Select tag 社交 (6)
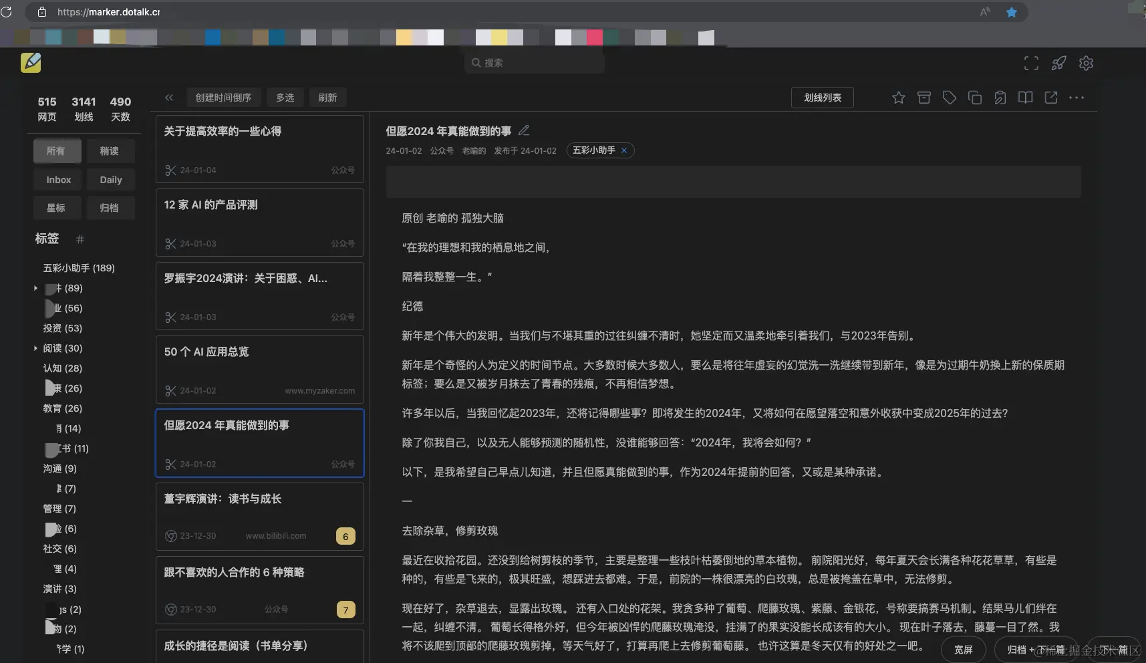The width and height of the screenshot is (1146, 663). [60, 549]
